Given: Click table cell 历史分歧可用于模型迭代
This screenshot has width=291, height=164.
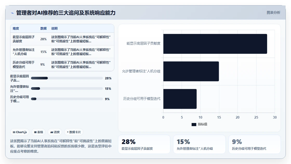Looking at the screenshot, I should (24, 65).
